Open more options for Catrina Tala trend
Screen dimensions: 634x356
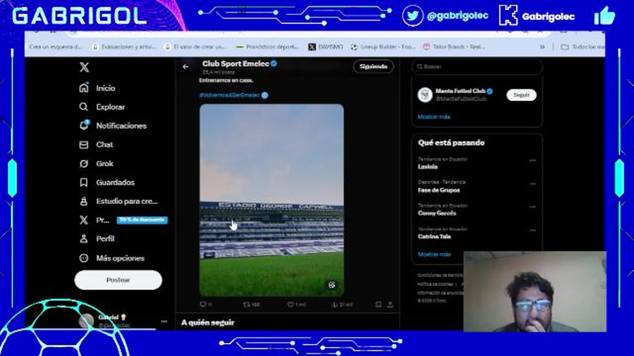tap(532, 230)
